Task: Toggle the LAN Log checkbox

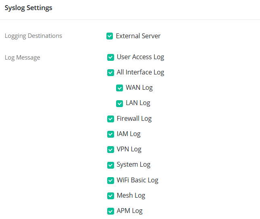Action: 119,103
